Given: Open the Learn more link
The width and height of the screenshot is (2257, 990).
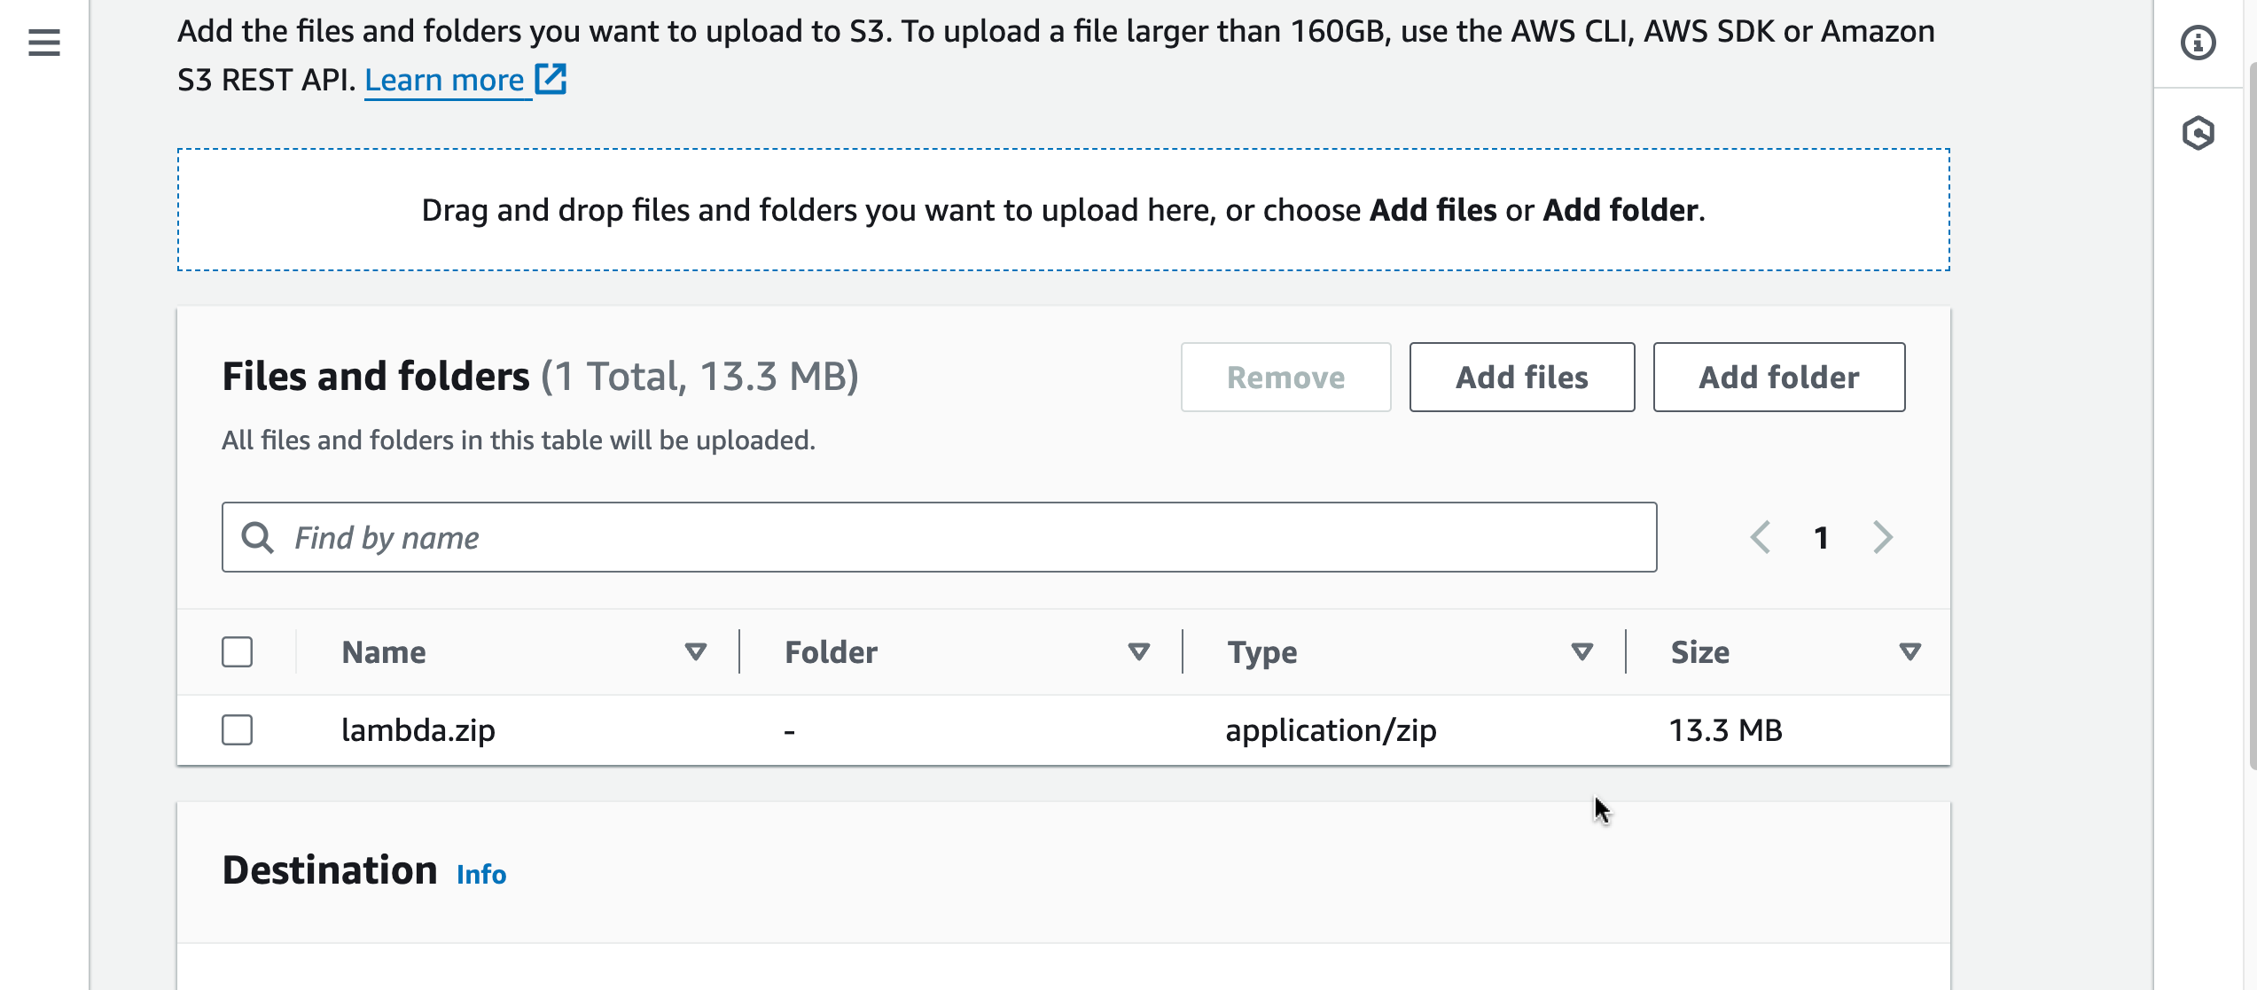Looking at the screenshot, I should point(444,80).
